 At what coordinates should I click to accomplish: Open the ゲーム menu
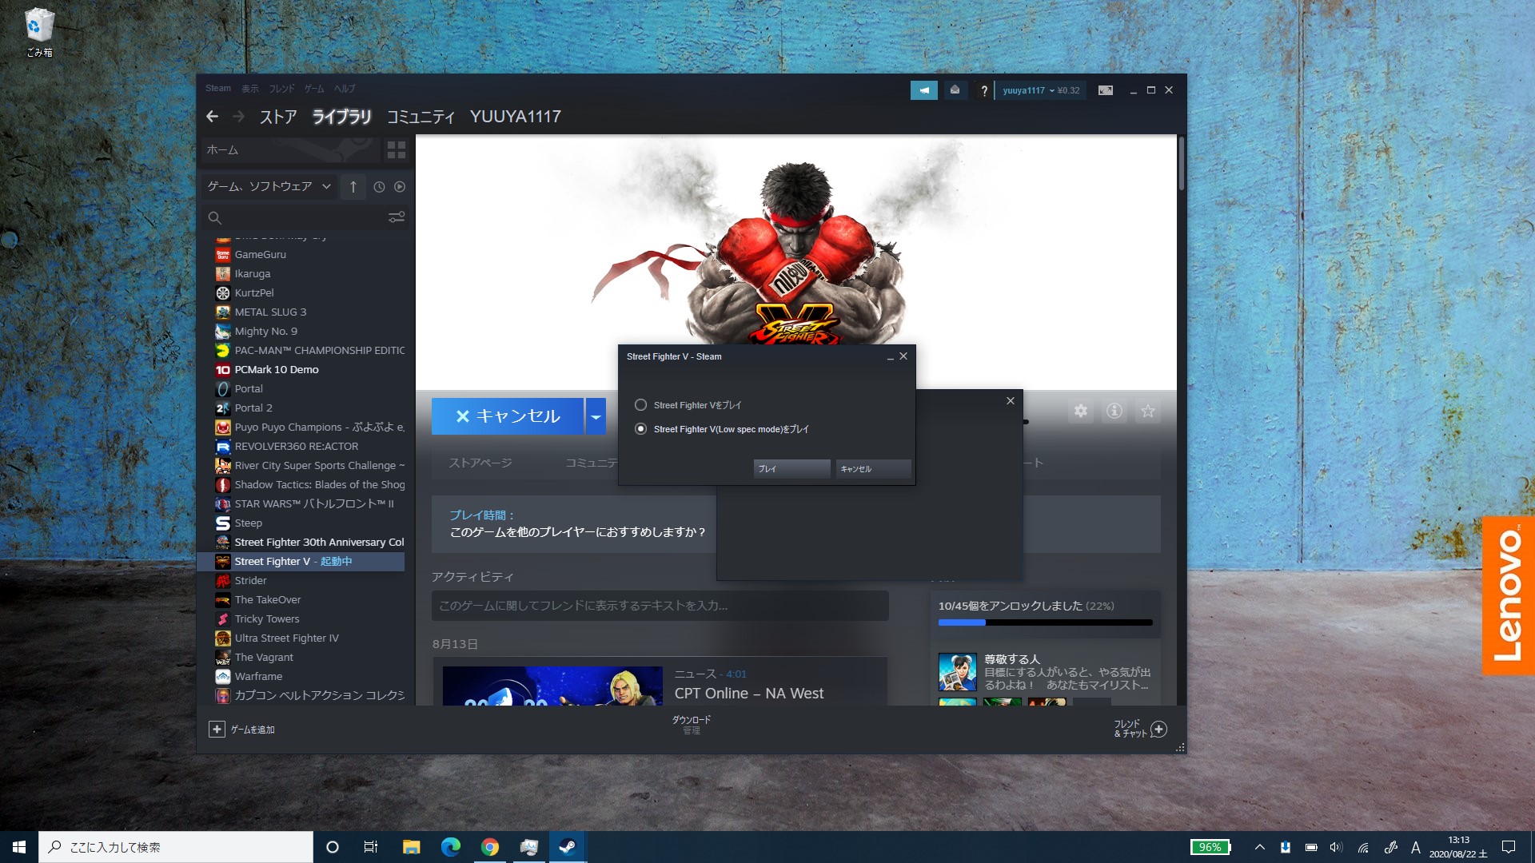[314, 89]
